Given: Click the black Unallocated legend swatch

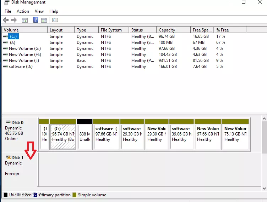Looking at the screenshot, I should click(6, 195).
